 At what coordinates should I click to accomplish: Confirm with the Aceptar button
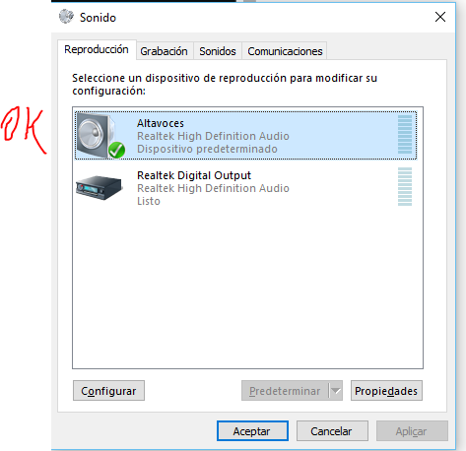click(x=252, y=431)
